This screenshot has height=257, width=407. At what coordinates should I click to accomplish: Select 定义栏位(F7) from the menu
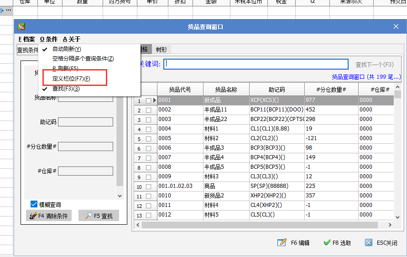pyautogui.click(x=71, y=79)
